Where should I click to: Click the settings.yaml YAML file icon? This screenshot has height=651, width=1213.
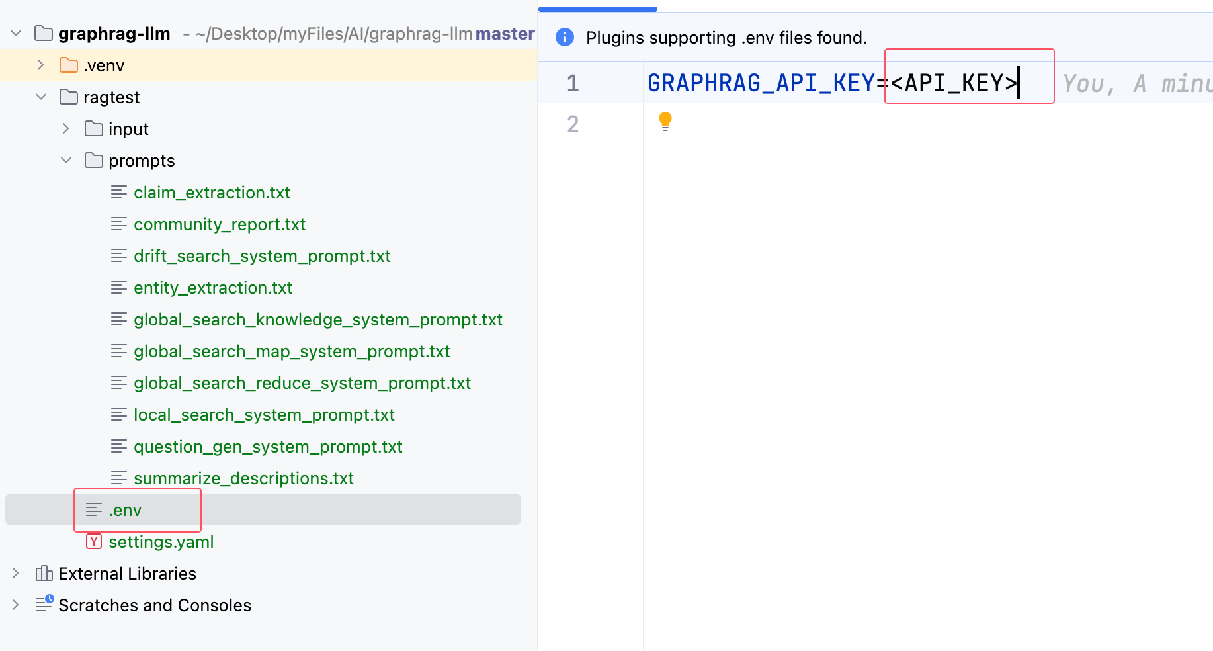[94, 542]
